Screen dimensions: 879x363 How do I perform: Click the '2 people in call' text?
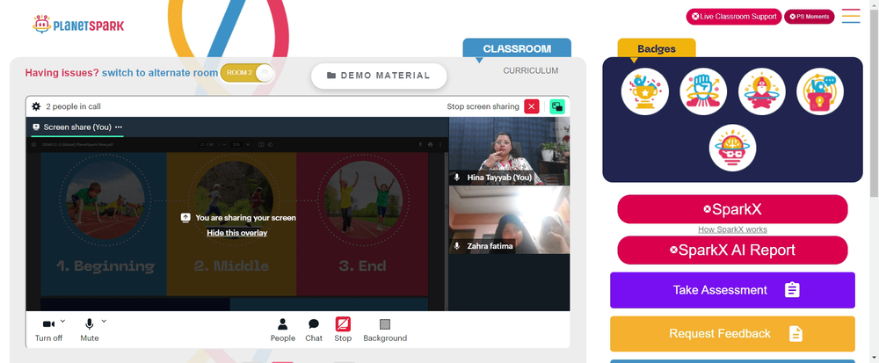[74, 106]
